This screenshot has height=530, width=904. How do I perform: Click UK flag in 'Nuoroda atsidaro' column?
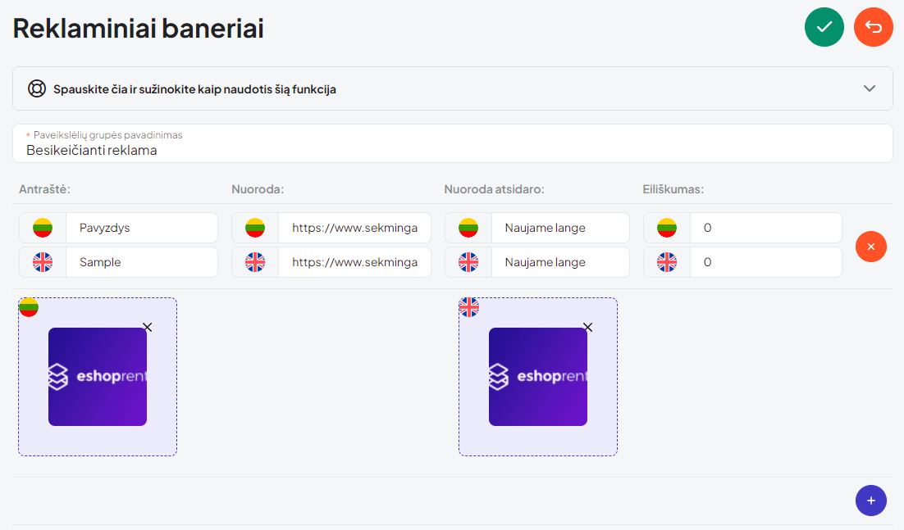[x=468, y=262]
